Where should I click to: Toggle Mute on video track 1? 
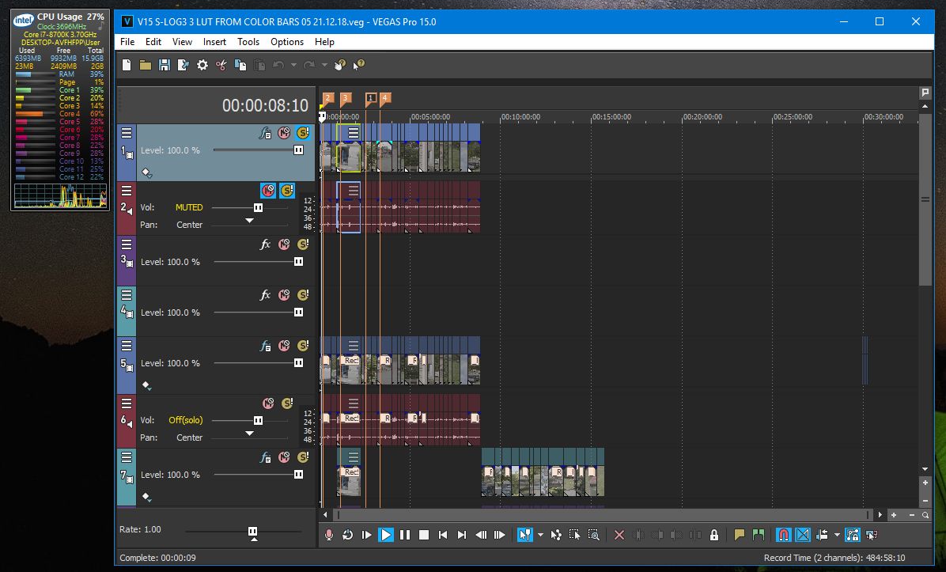pos(283,133)
